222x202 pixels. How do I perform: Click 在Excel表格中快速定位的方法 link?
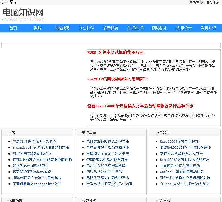[x=184, y=184]
